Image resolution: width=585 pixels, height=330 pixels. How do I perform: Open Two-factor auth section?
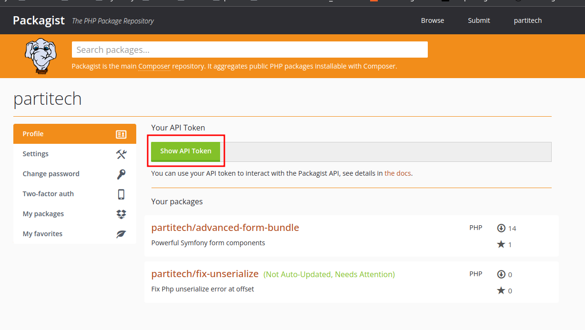tap(75, 194)
